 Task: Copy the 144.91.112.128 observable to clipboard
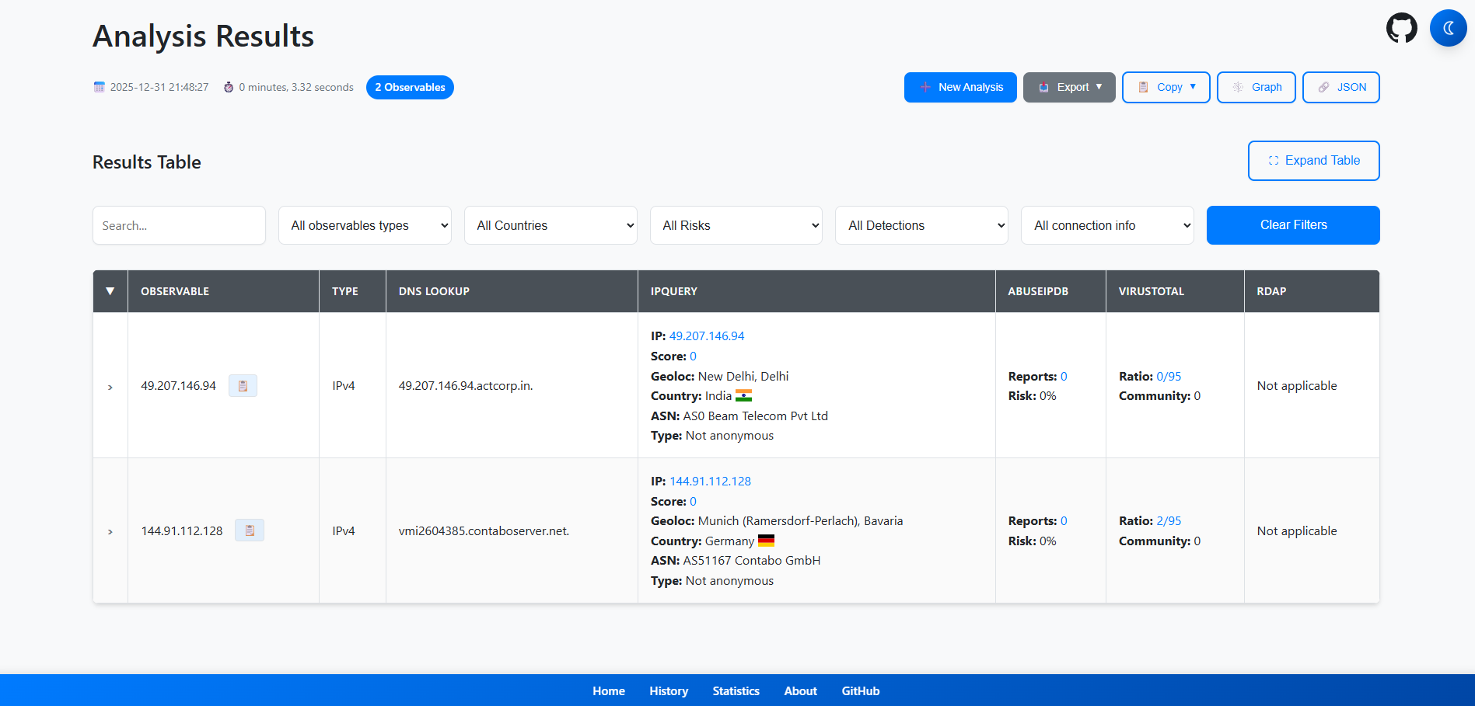click(x=249, y=530)
